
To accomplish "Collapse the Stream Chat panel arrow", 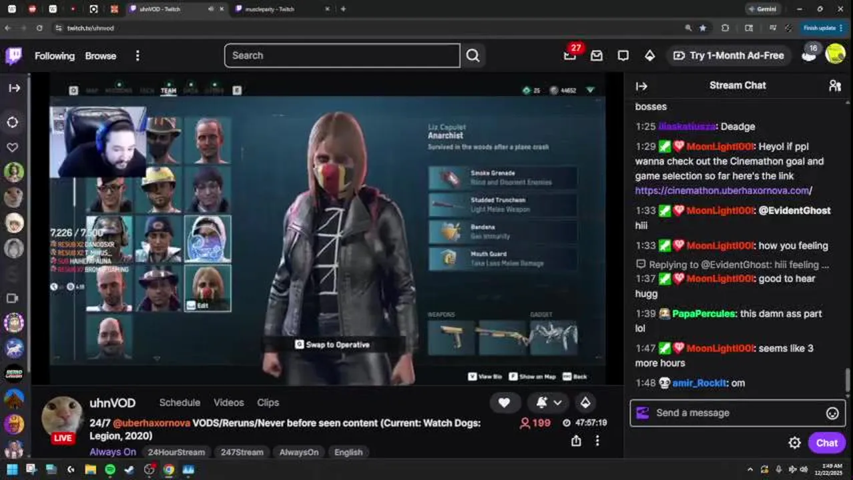I will (x=641, y=86).
